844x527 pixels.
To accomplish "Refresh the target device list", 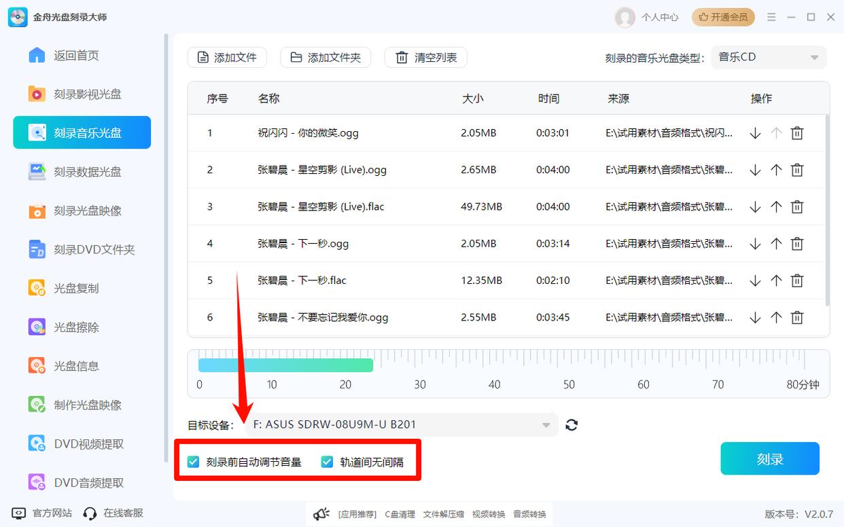I will pos(572,424).
